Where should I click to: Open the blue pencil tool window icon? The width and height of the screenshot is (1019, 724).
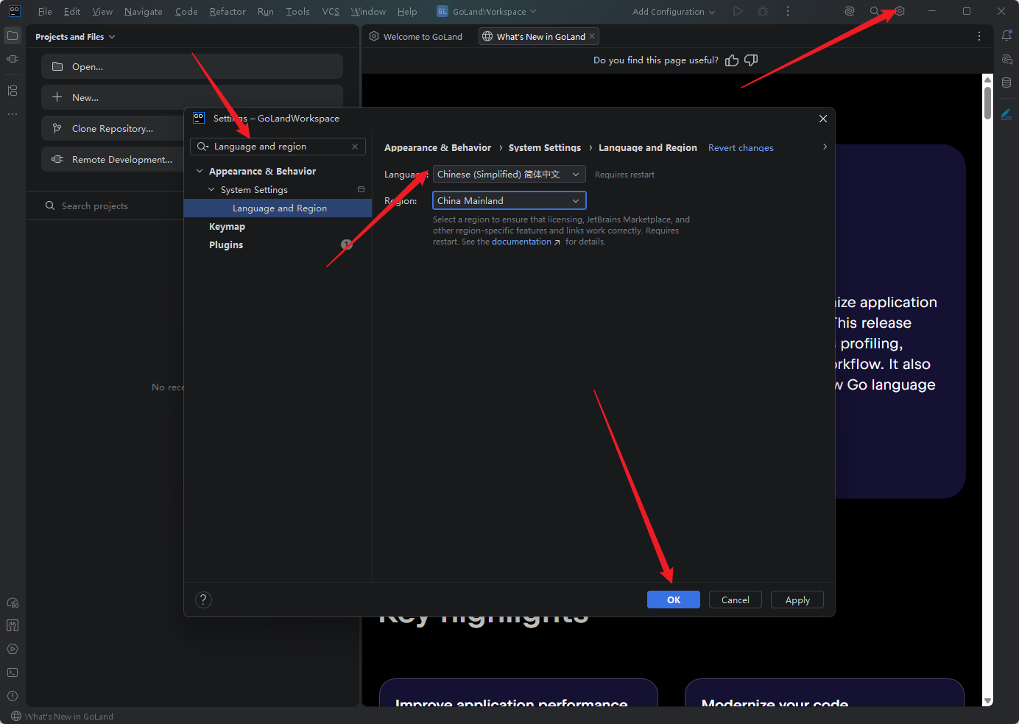(x=1006, y=114)
